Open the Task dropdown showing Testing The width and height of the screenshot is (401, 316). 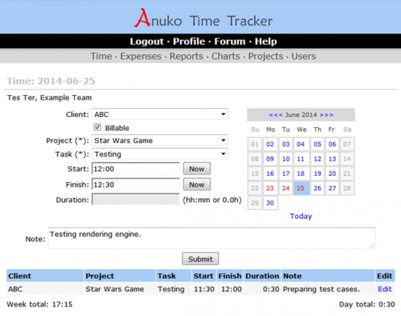tap(160, 154)
